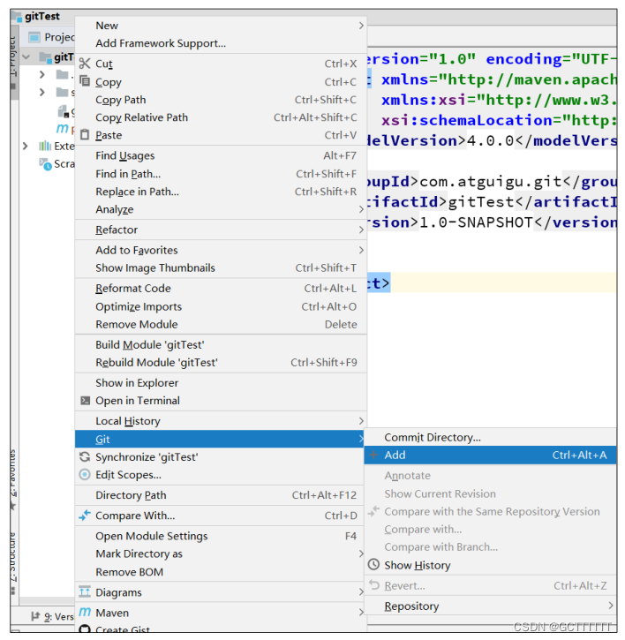Choose Find Usages

(x=221, y=155)
